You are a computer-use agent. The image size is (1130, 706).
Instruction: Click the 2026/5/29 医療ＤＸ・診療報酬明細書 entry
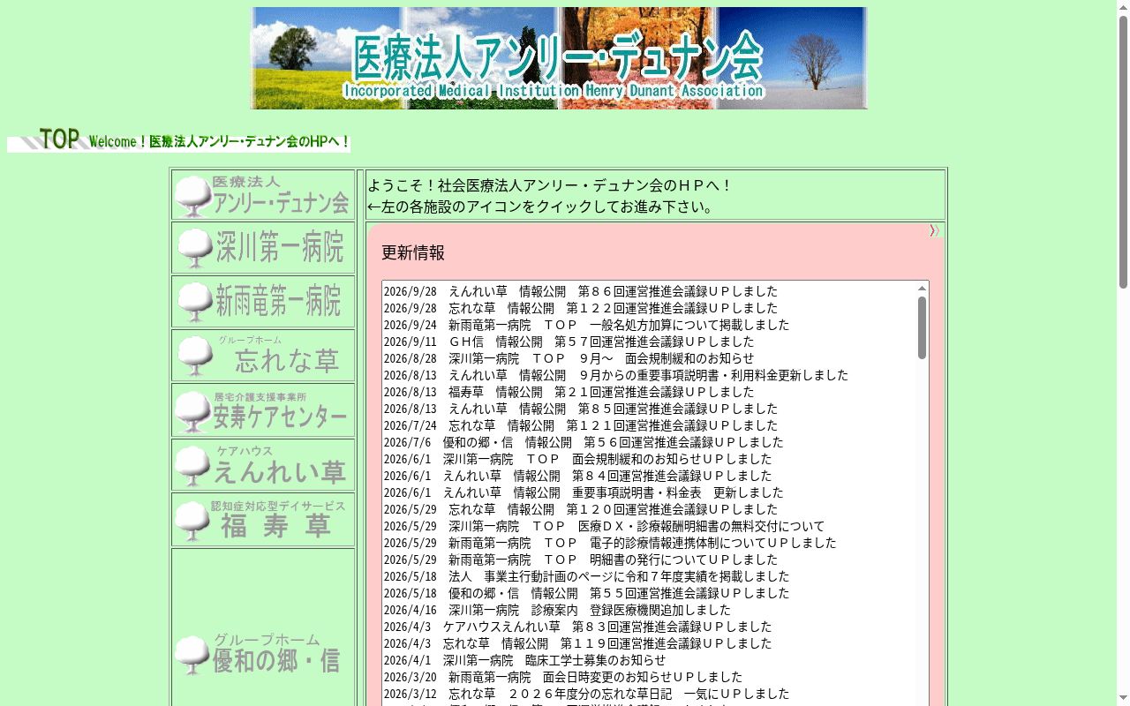(605, 526)
